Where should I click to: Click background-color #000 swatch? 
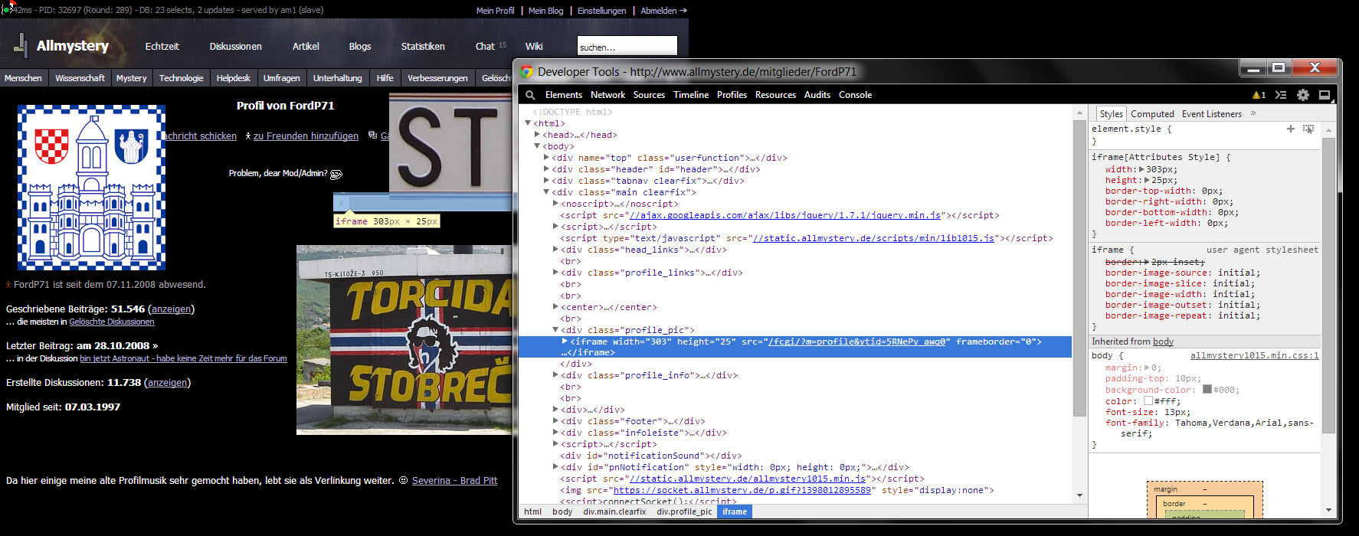pos(1207,389)
